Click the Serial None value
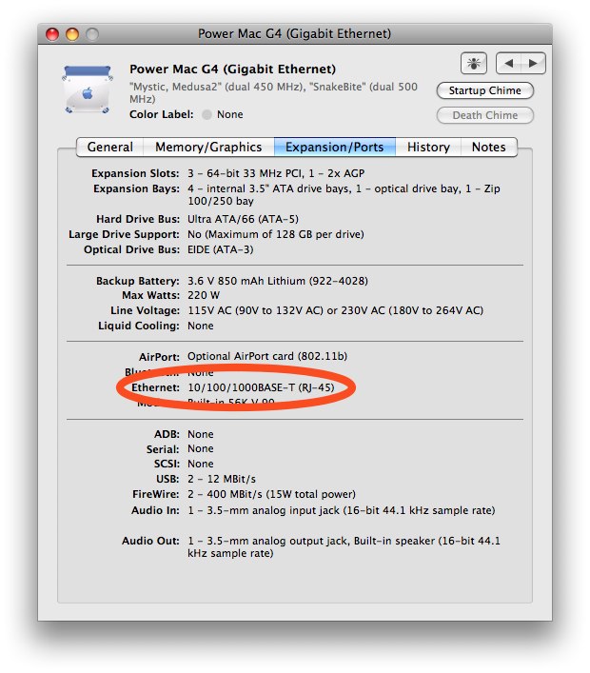 pyautogui.click(x=201, y=449)
